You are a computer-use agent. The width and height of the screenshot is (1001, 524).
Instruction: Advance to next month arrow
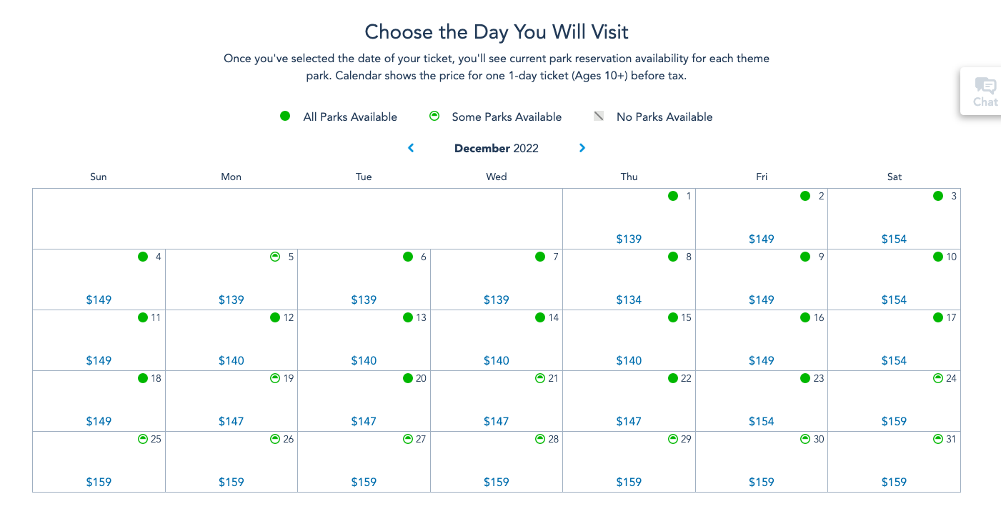pos(582,148)
